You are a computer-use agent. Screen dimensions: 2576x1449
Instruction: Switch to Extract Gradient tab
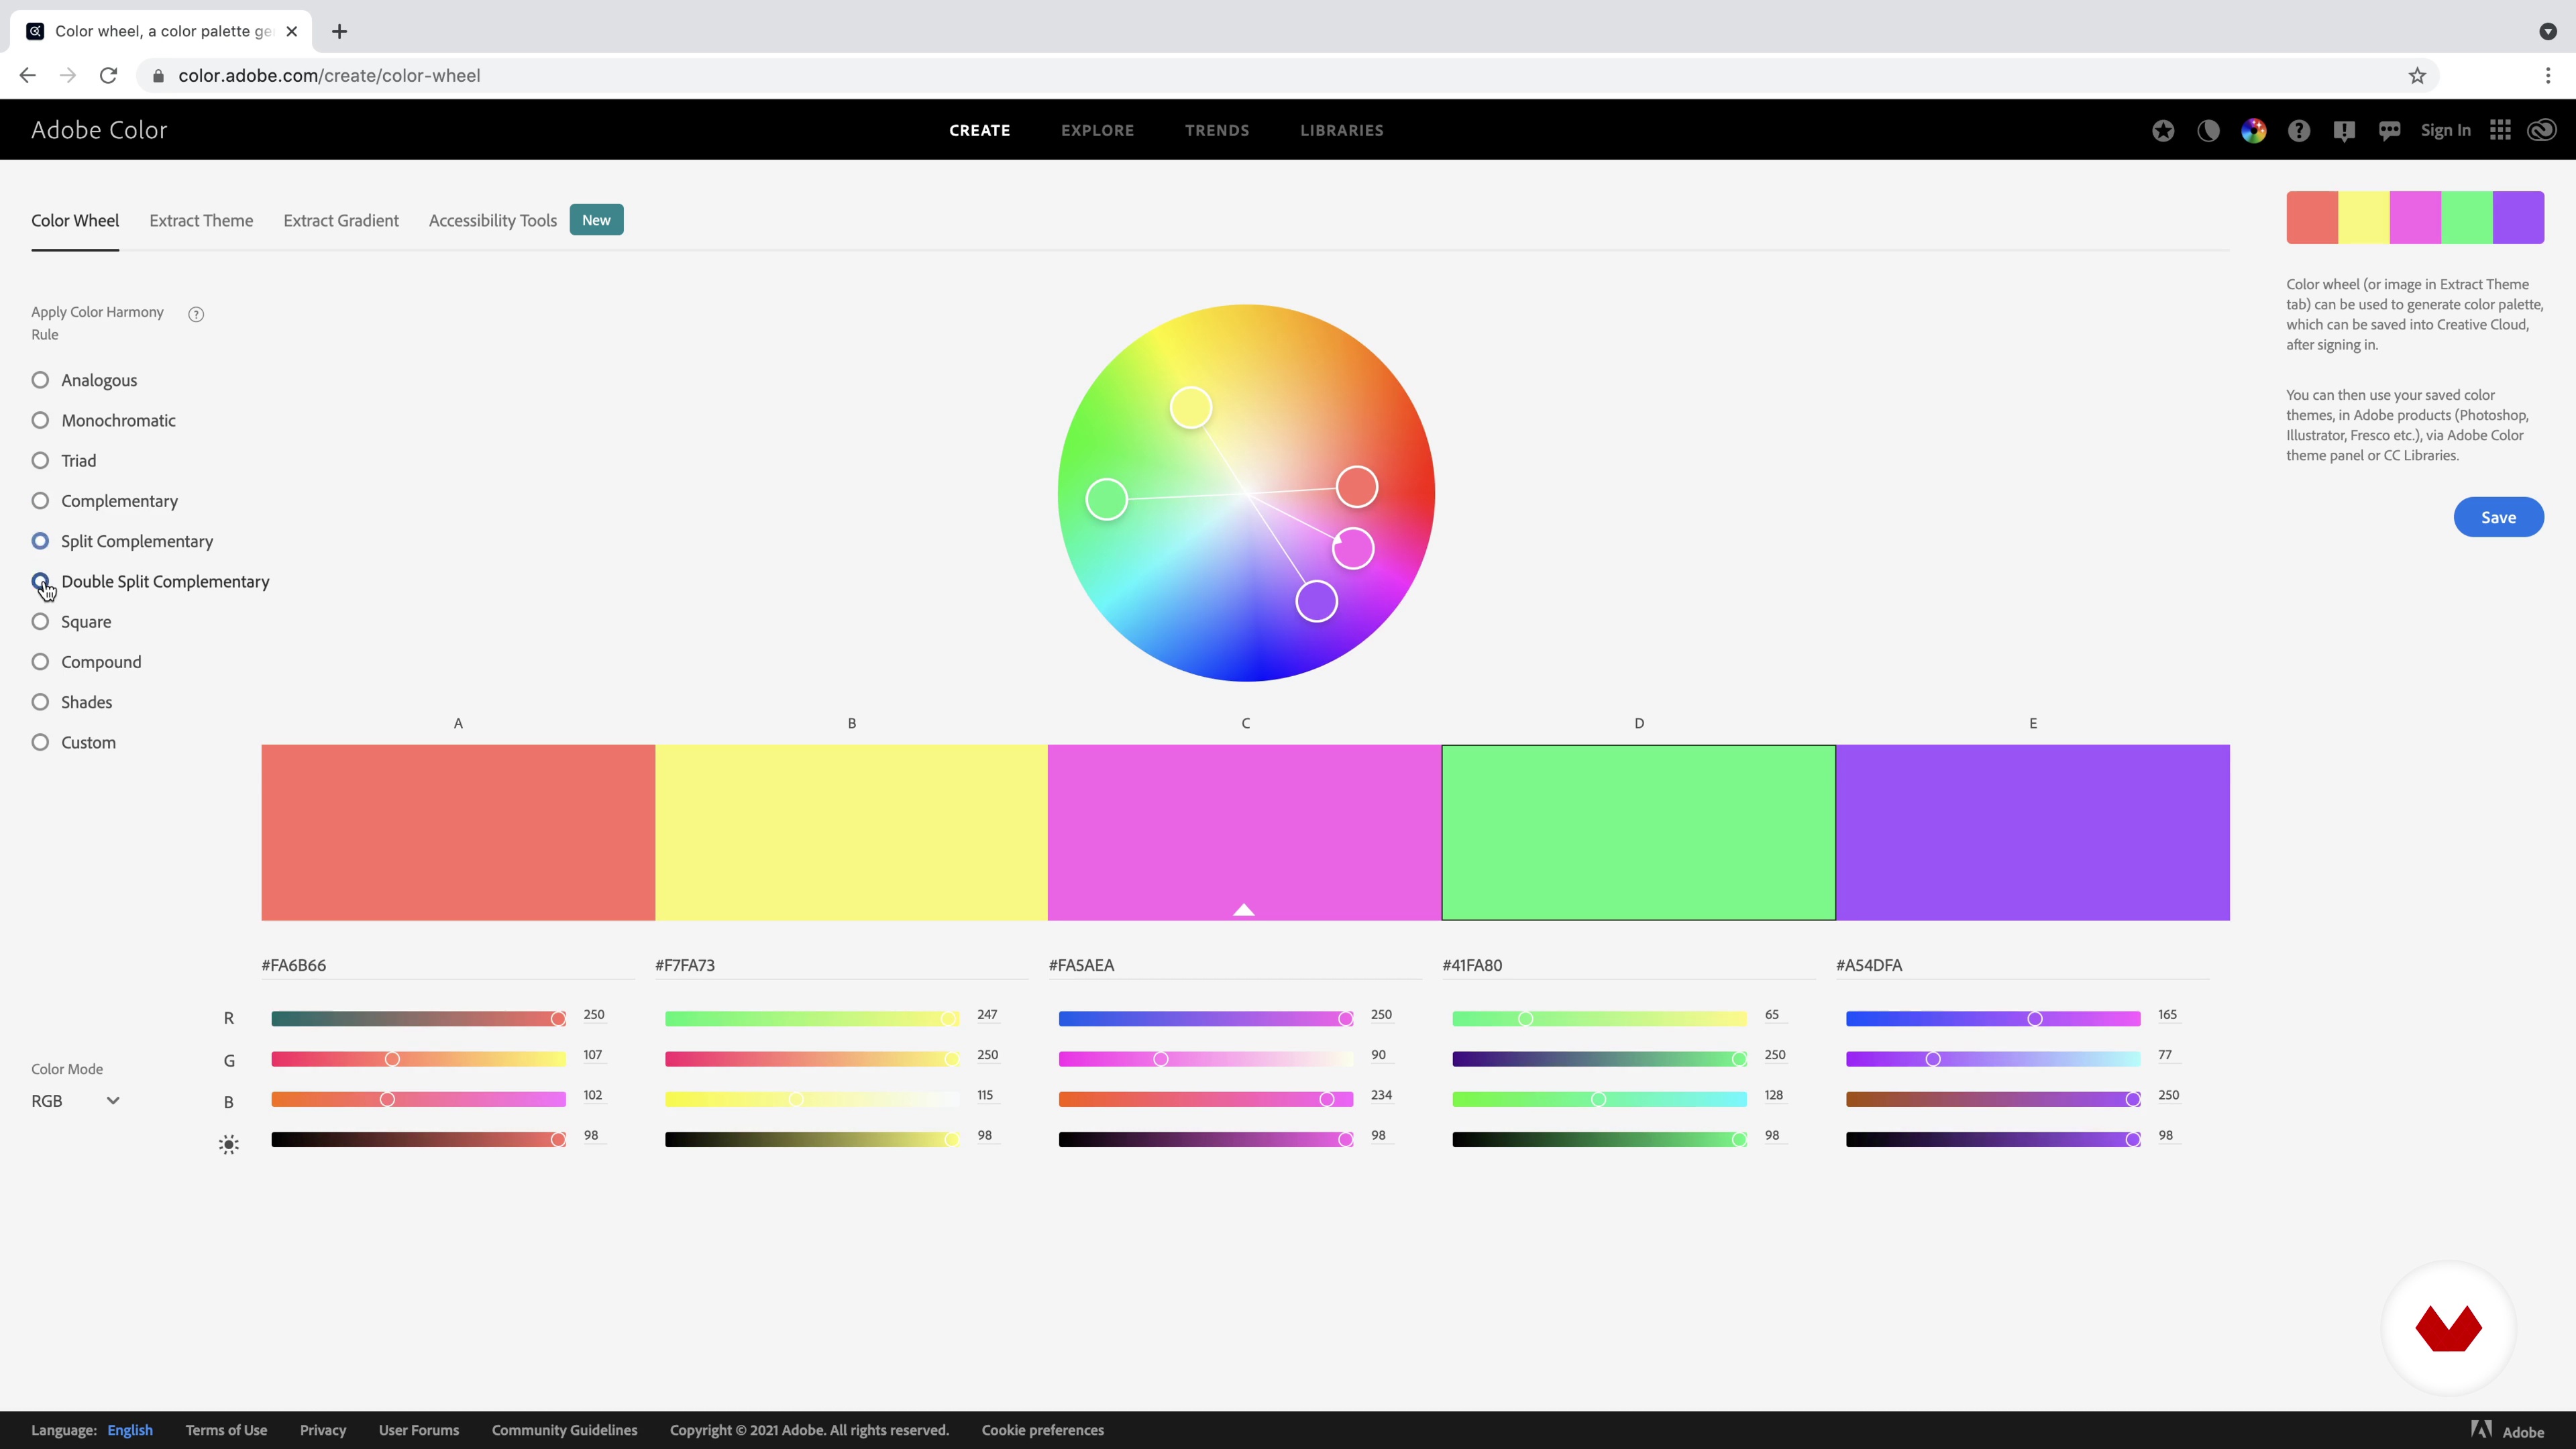coord(341,220)
